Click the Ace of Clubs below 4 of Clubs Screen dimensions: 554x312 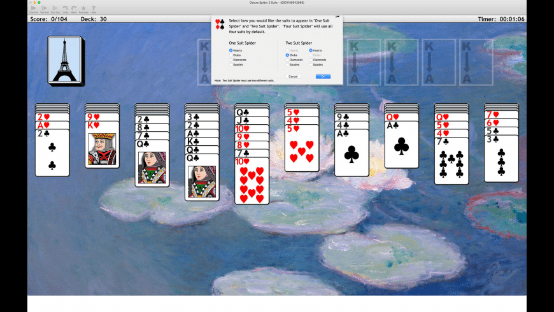click(x=352, y=153)
